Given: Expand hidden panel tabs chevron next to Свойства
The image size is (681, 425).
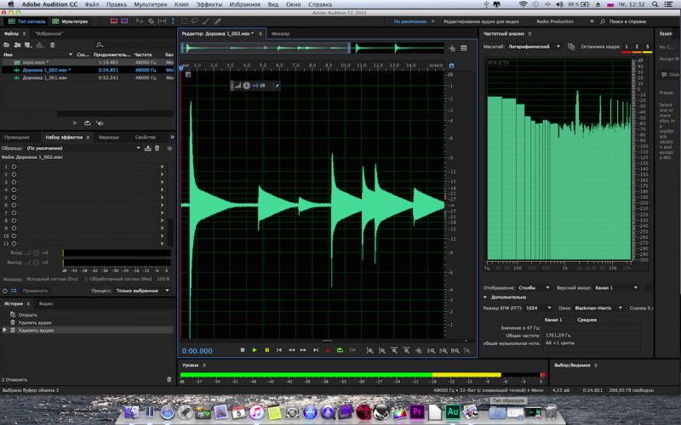Looking at the screenshot, I should click(172, 137).
